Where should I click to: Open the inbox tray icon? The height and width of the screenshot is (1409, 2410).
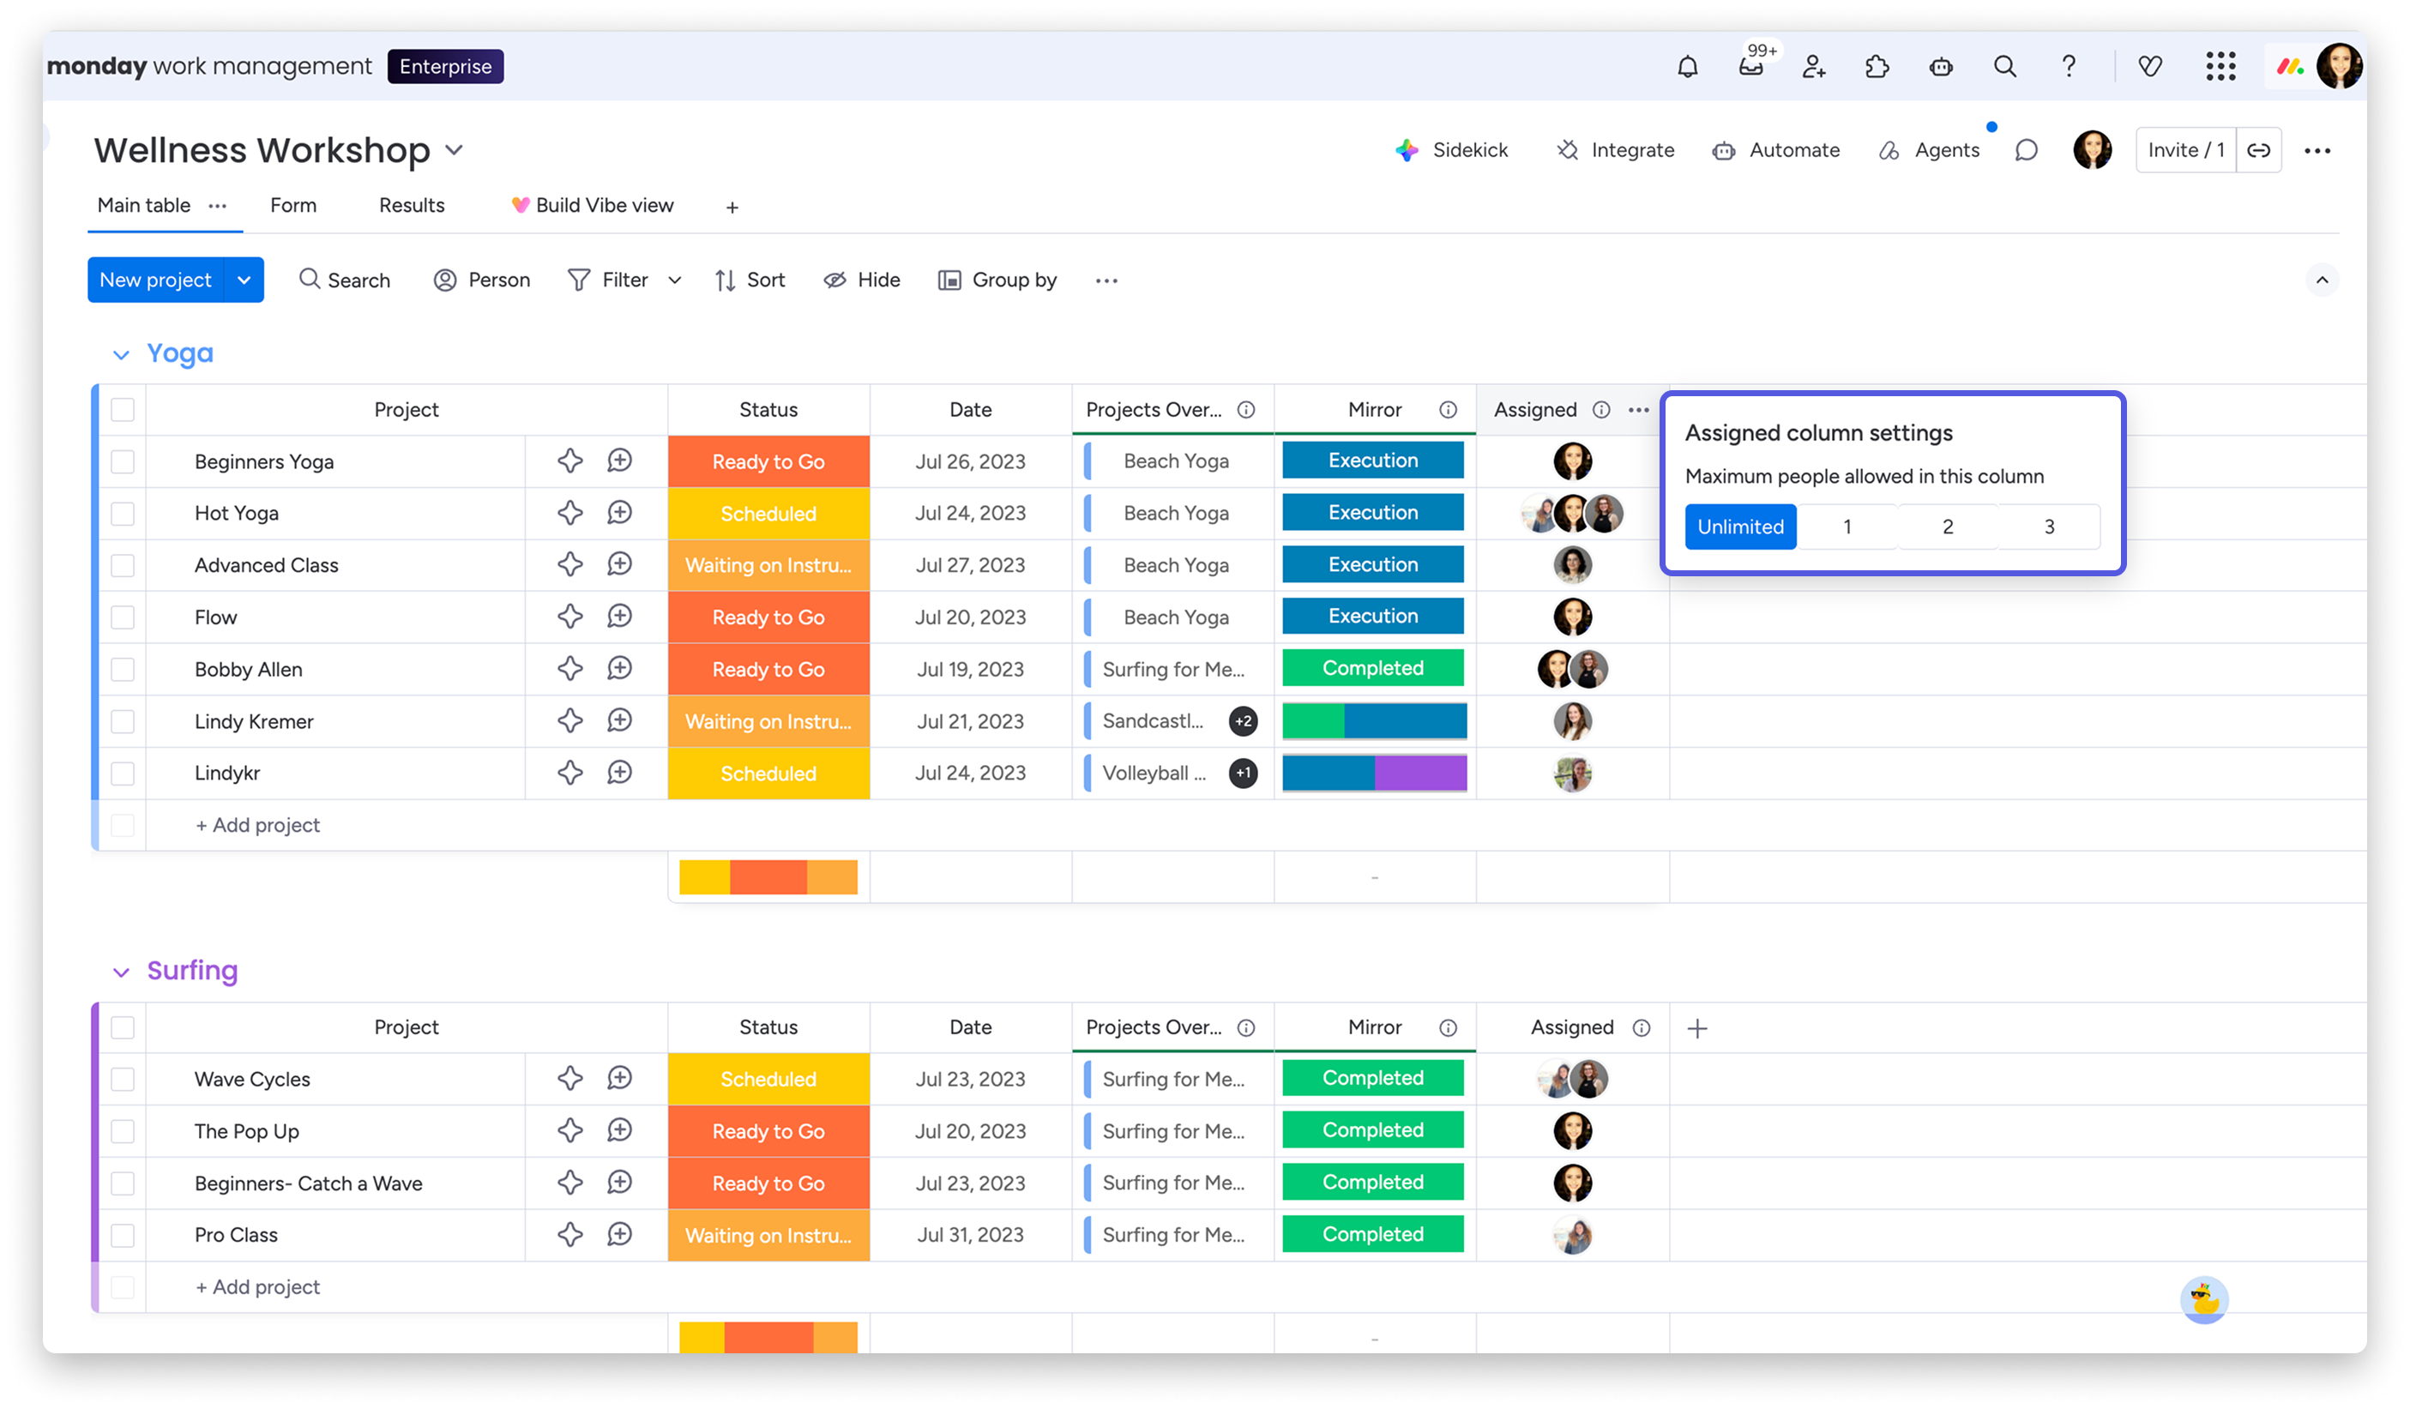click(x=1750, y=66)
